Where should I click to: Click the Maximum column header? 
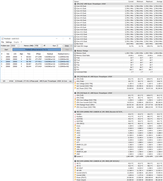click(x=149, y=2)
